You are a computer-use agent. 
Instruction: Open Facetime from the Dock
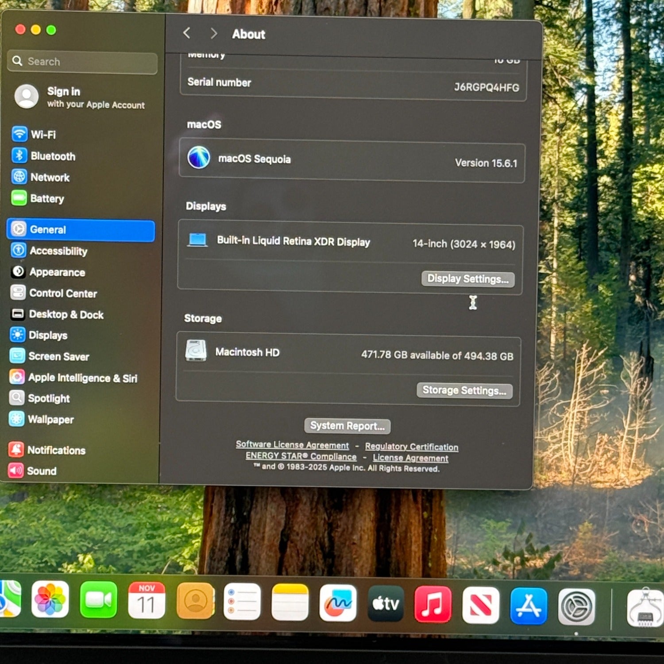click(x=98, y=600)
